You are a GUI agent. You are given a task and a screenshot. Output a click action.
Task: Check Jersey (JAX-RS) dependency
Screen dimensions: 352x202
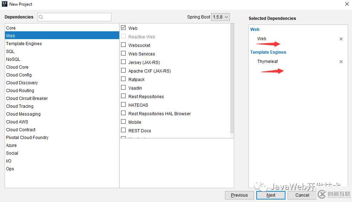pyautogui.click(x=123, y=62)
